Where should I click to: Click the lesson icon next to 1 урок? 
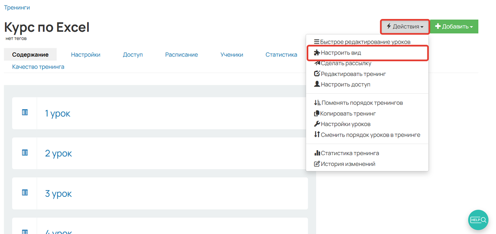pyautogui.click(x=25, y=112)
